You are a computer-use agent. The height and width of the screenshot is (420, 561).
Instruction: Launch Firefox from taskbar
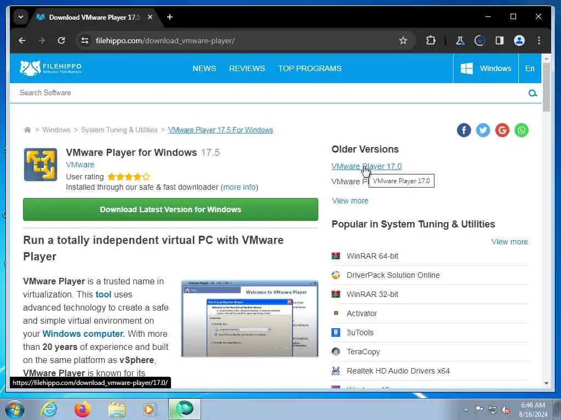82,409
